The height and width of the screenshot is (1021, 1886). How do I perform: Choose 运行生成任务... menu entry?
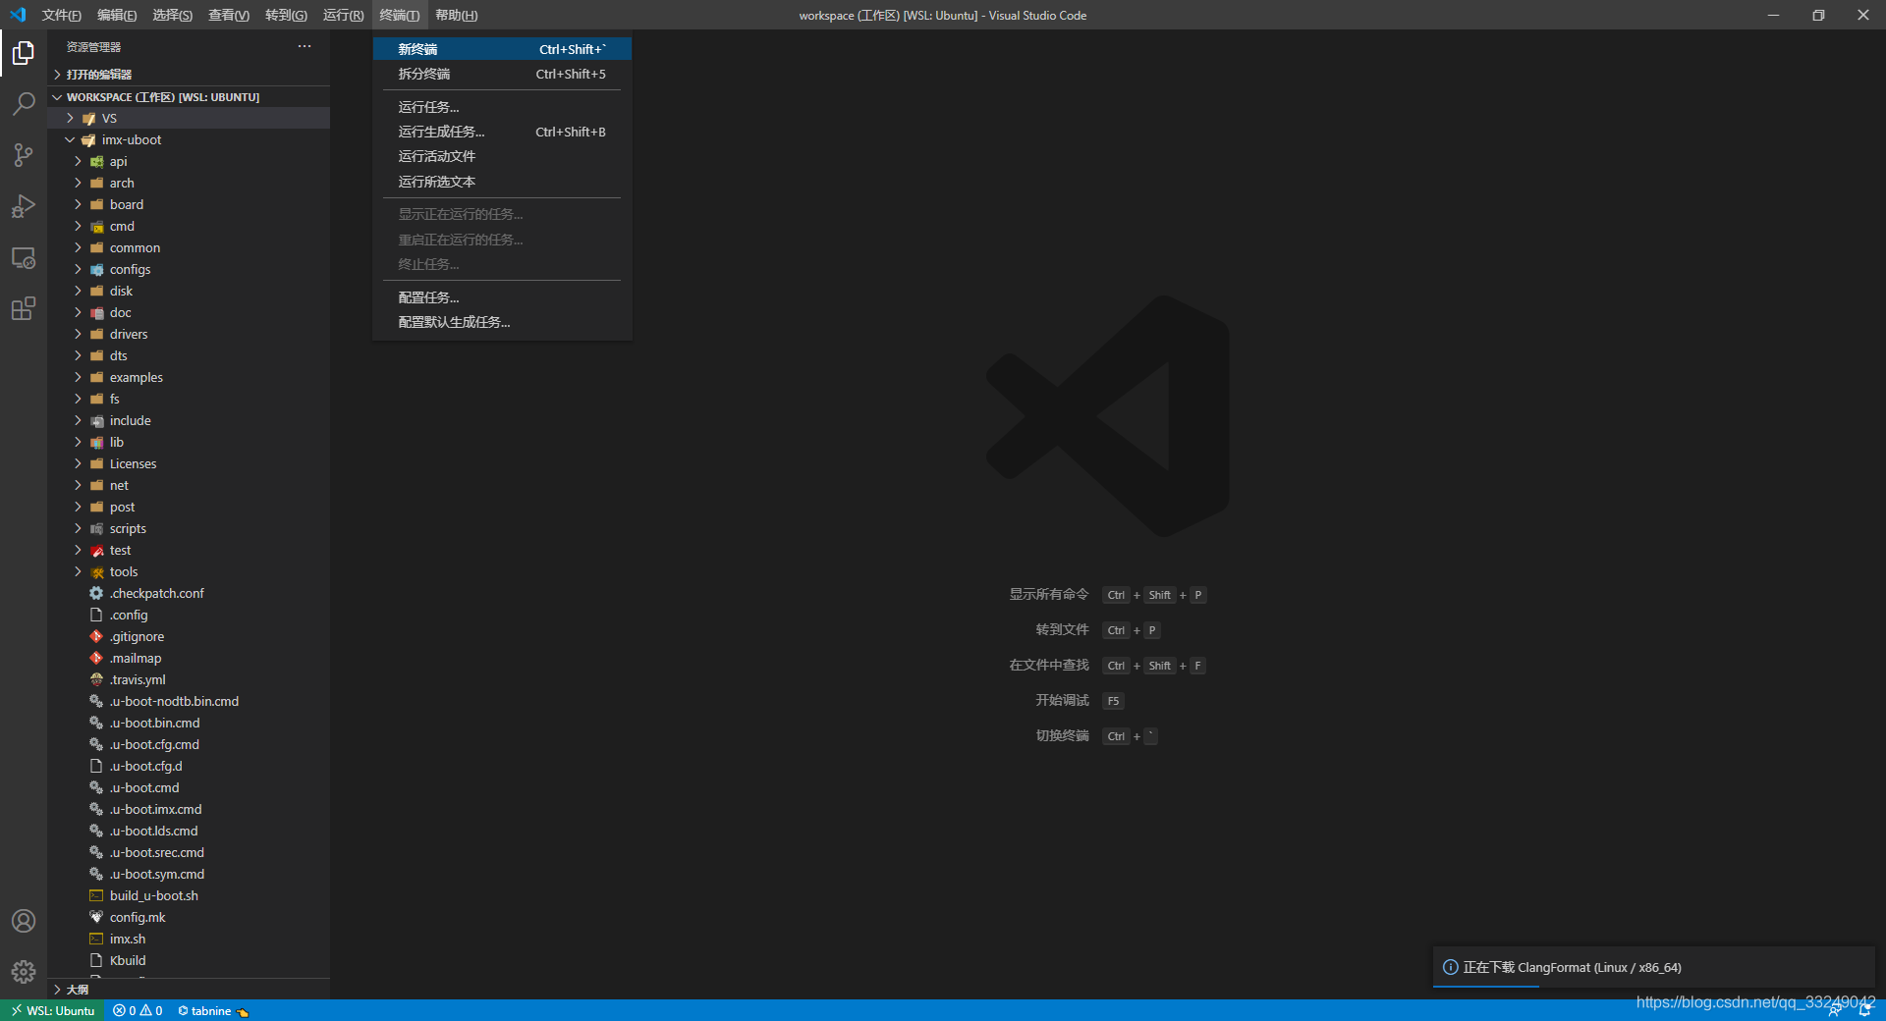[x=502, y=132]
